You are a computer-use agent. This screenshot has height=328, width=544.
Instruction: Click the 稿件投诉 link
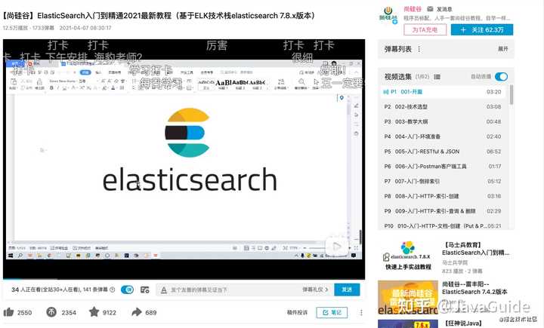297,312
